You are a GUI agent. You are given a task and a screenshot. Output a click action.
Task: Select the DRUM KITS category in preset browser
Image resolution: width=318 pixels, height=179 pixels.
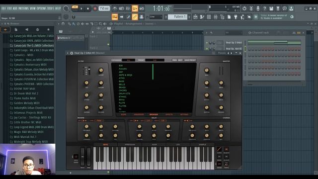[x=124, y=93]
